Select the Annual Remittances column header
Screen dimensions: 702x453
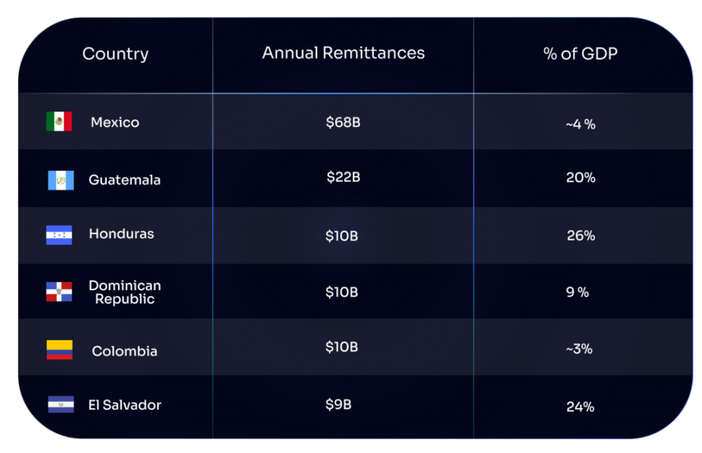[343, 53]
